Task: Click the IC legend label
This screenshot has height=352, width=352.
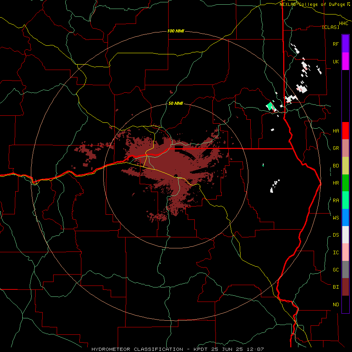Action: [336, 253]
